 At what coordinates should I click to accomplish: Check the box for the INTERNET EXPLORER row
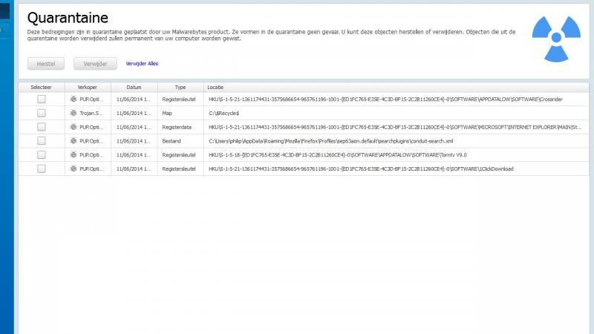point(42,127)
